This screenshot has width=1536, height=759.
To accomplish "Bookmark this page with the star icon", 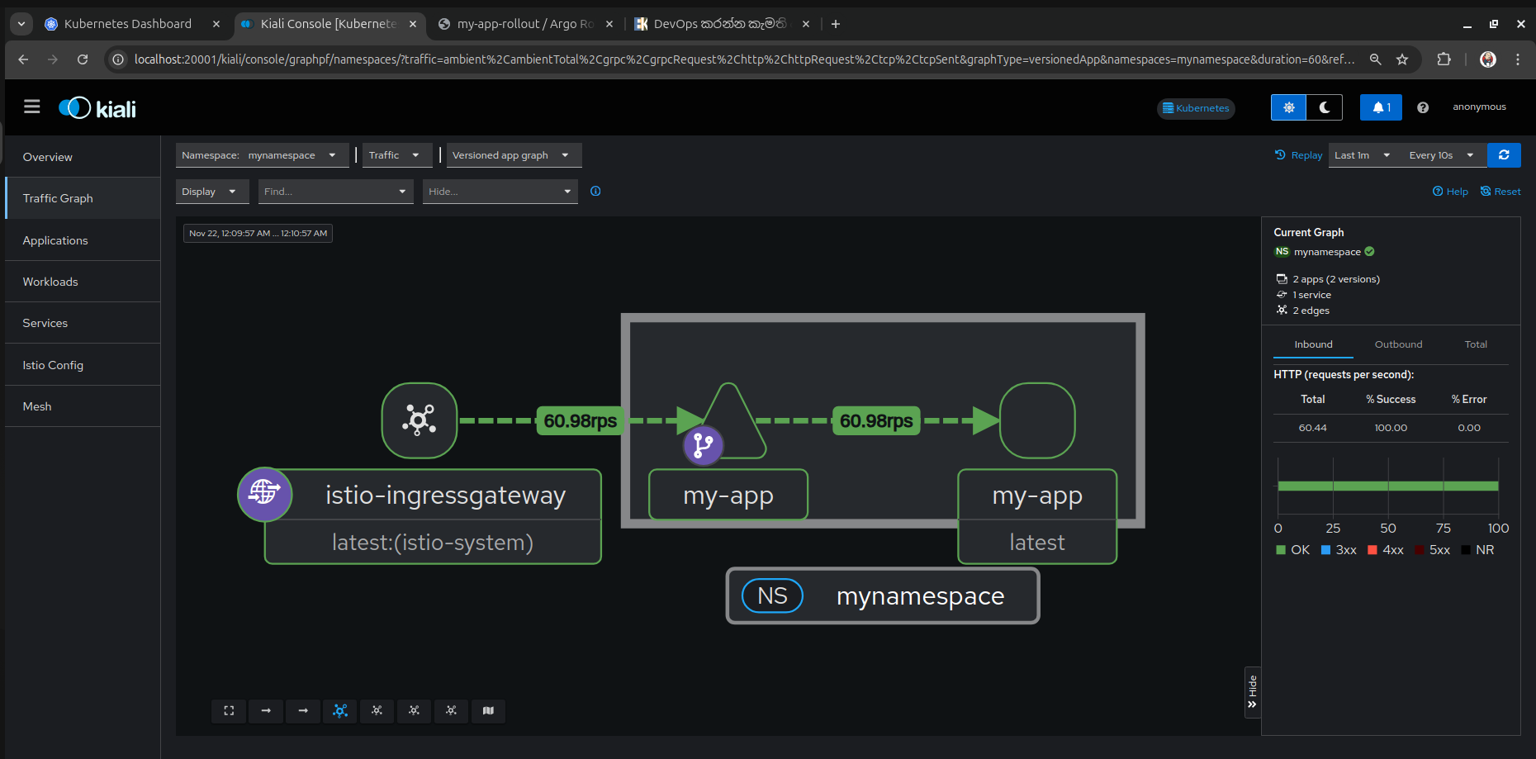I will 1402,59.
